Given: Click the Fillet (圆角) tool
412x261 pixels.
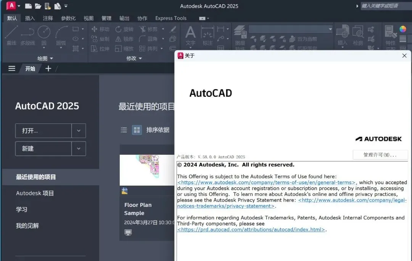Looking at the screenshot, I should pyautogui.click(x=148, y=39).
